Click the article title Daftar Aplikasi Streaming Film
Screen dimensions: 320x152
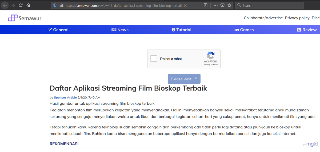tap(128, 88)
